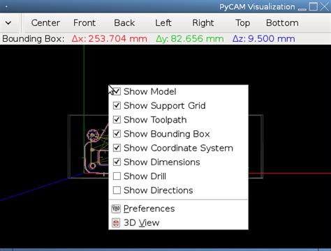Image resolution: width=331 pixels, height=251 pixels.
Task: Expand the toolbar dropdown arrow
Action: coord(8,23)
